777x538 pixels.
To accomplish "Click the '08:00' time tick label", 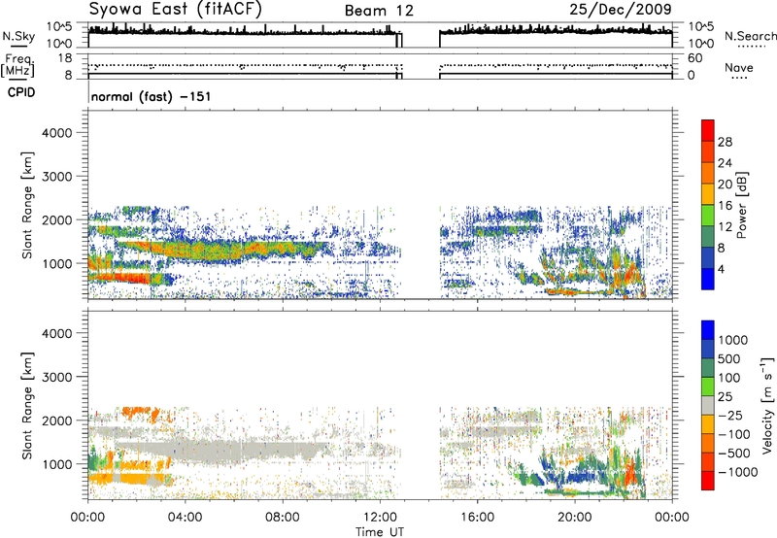I will pos(283,518).
